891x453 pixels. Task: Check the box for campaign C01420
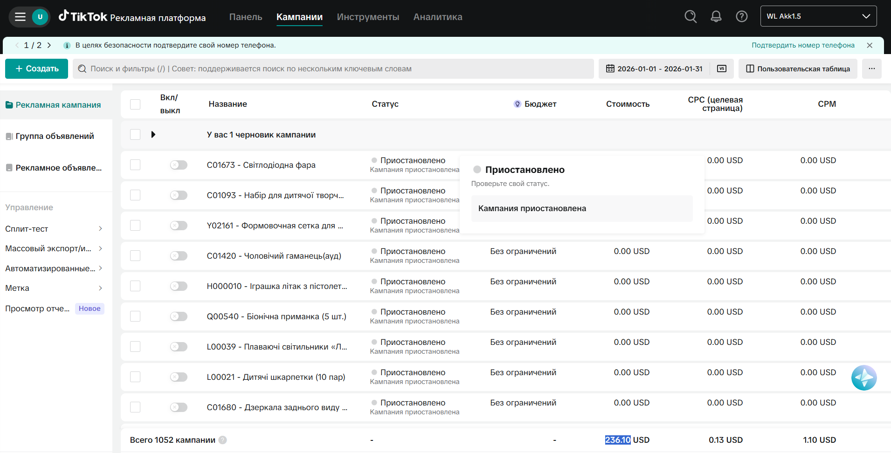click(x=135, y=256)
